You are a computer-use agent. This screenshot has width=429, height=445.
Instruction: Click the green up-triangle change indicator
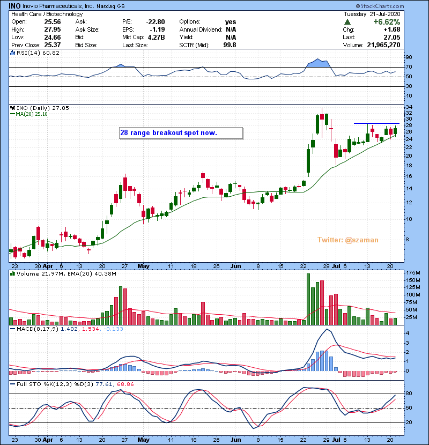click(347, 22)
